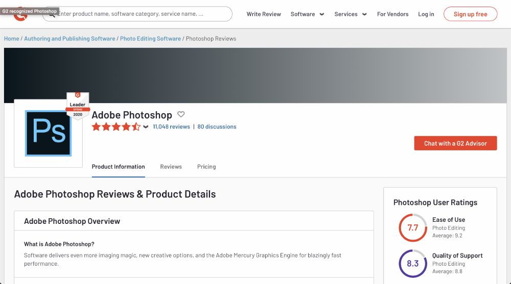This screenshot has width=511, height=284.
Task: Click the Average: 8.8 text
Action: [447, 271]
